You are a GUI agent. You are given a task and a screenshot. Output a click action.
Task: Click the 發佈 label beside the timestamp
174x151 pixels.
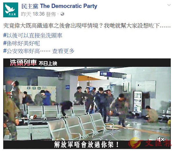tap(51, 14)
